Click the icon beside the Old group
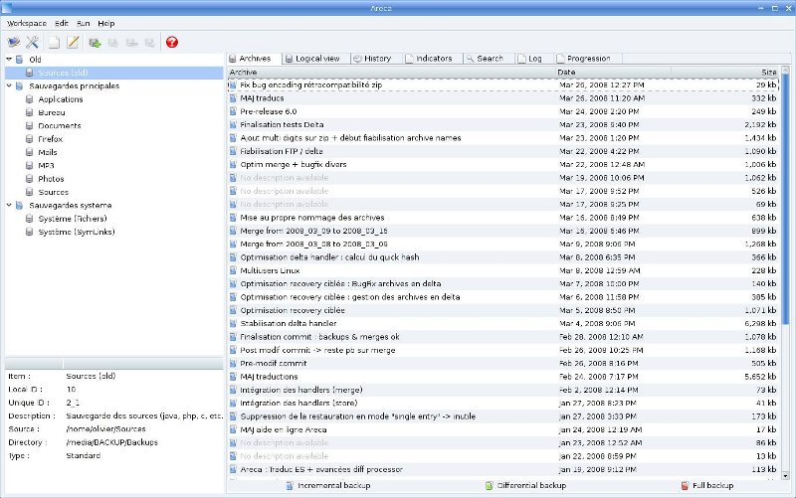 (19, 60)
